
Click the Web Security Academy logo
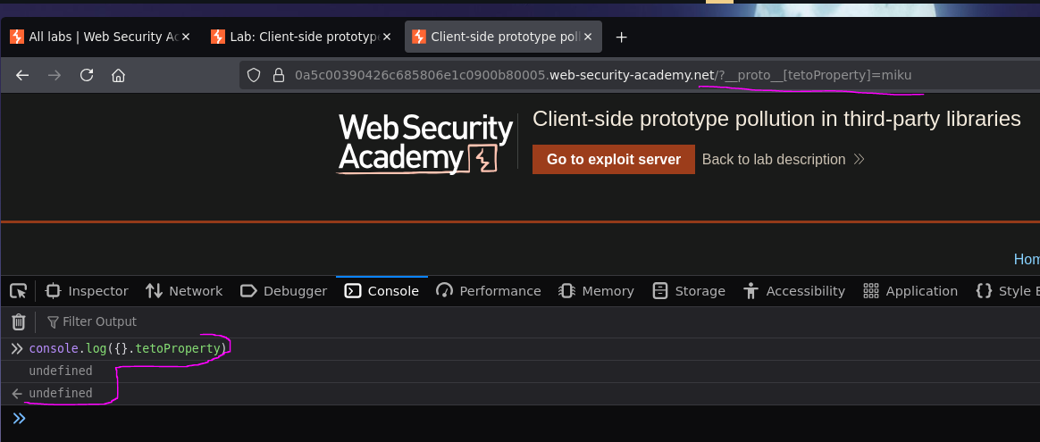[x=425, y=144]
